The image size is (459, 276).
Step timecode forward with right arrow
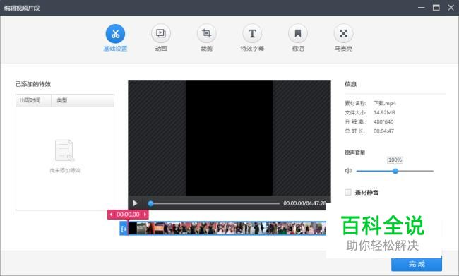[x=145, y=215]
